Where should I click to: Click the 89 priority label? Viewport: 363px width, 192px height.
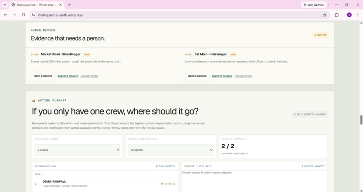[x=168, y=184]
